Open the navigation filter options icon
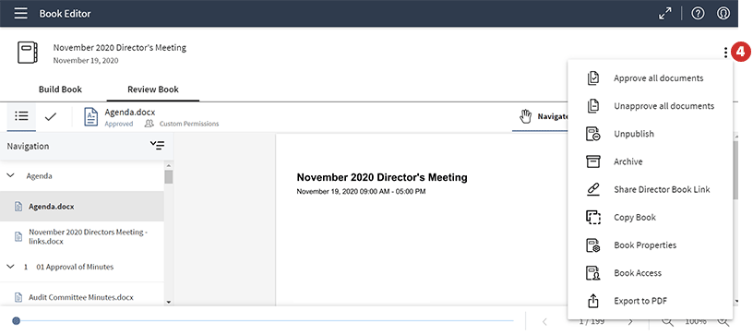Image resolution: width=753 pixels, height=334 pixels. point(157,146)
